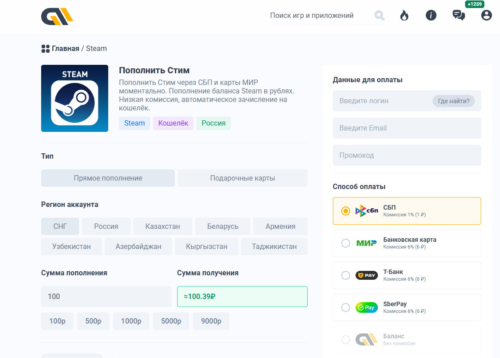Click the Пополнить Стим heading
The image size is (500, 358).
154,70
